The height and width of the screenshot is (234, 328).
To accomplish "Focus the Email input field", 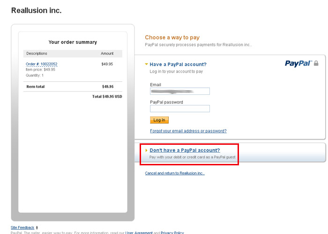I will point(180,91).
